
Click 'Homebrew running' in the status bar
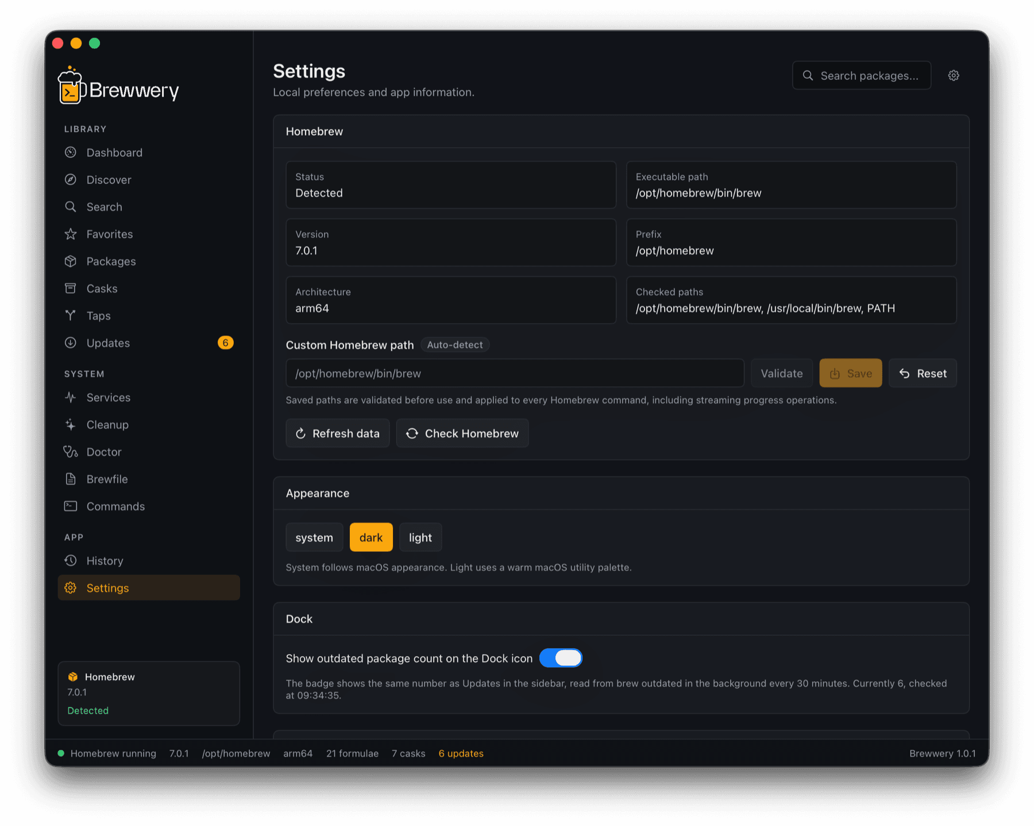pos(113,753)
